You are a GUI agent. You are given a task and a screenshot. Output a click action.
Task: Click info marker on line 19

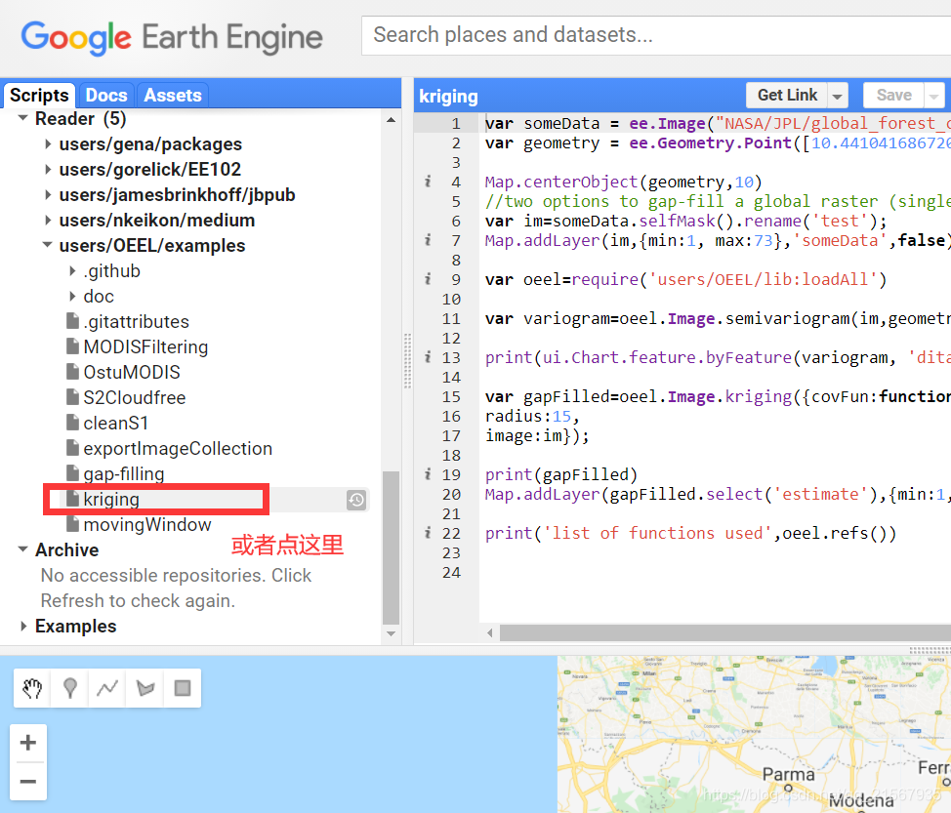click(429, 474)
